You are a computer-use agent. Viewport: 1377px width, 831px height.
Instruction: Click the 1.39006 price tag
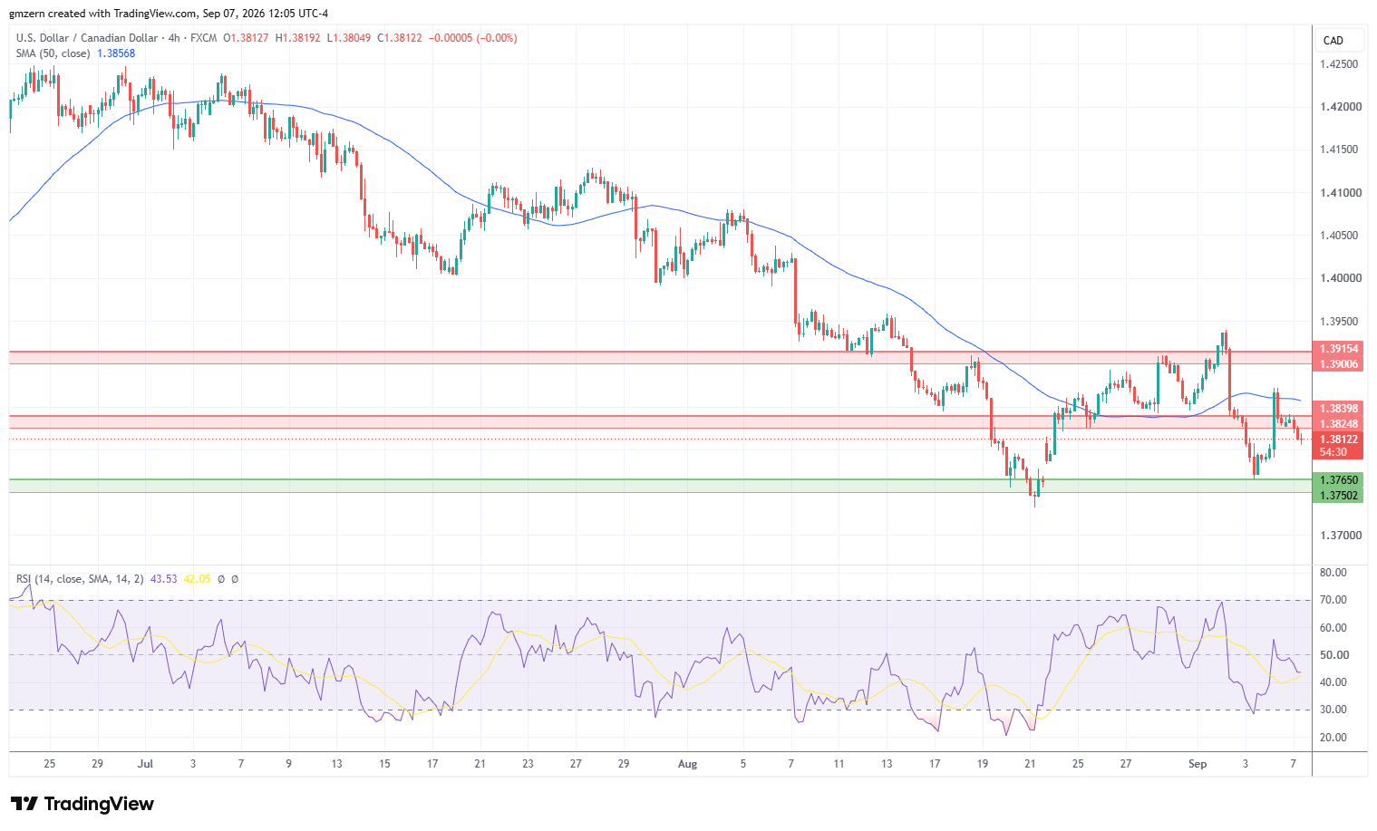pos(1339,364)
